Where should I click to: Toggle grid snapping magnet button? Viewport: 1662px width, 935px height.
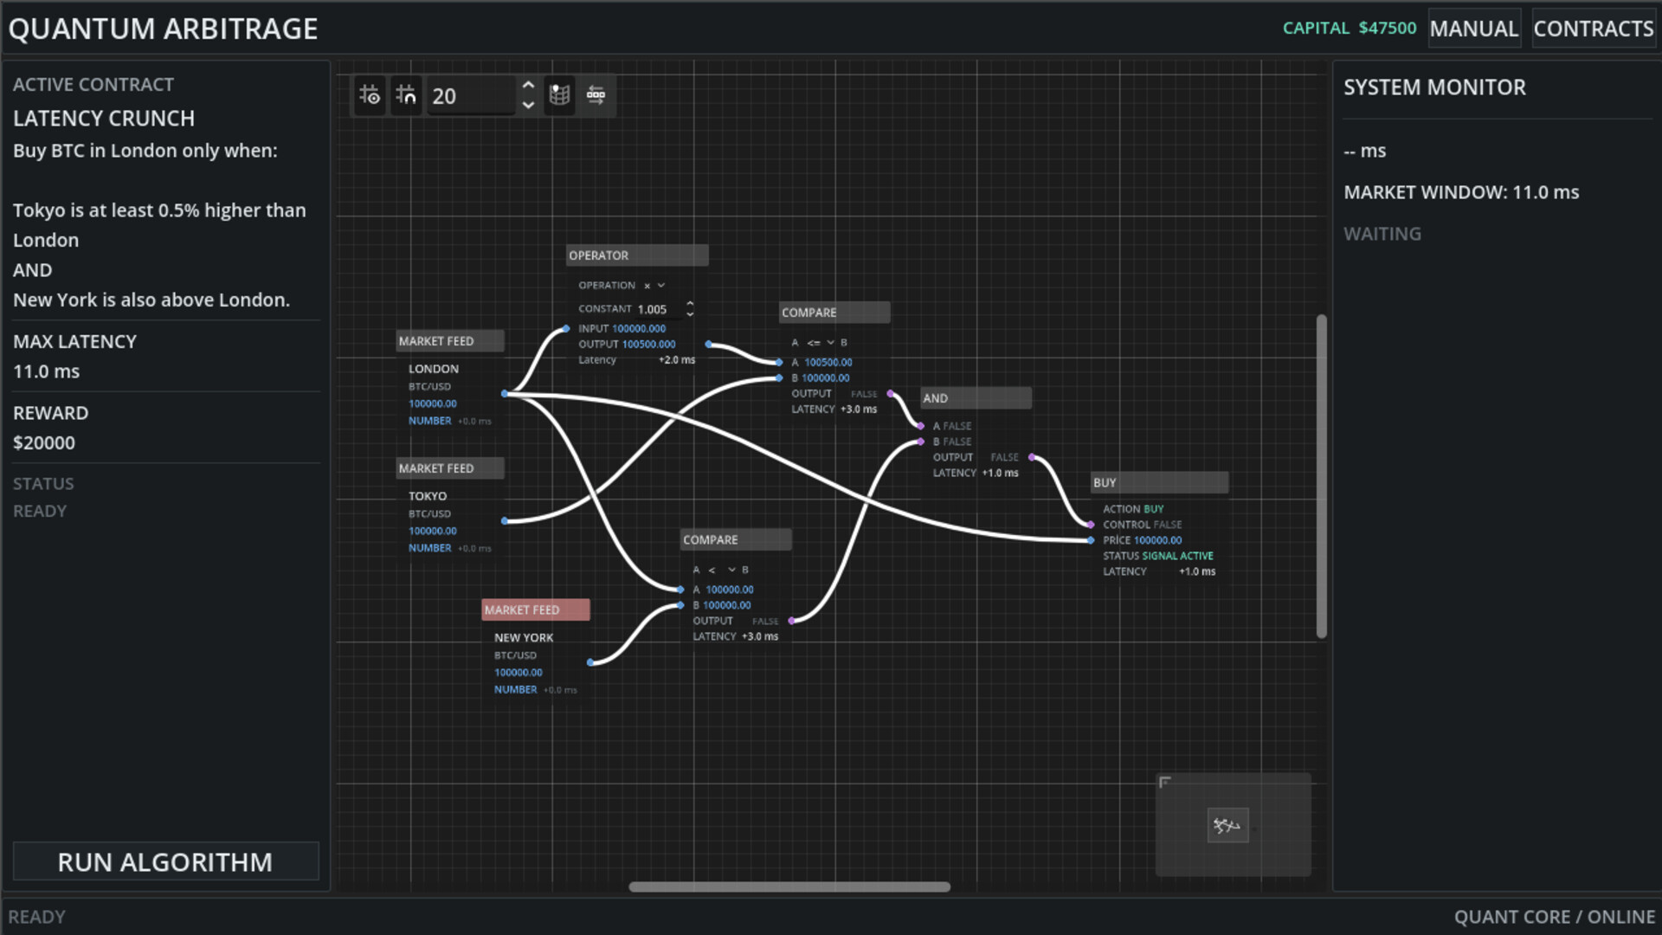pos(406,95)
